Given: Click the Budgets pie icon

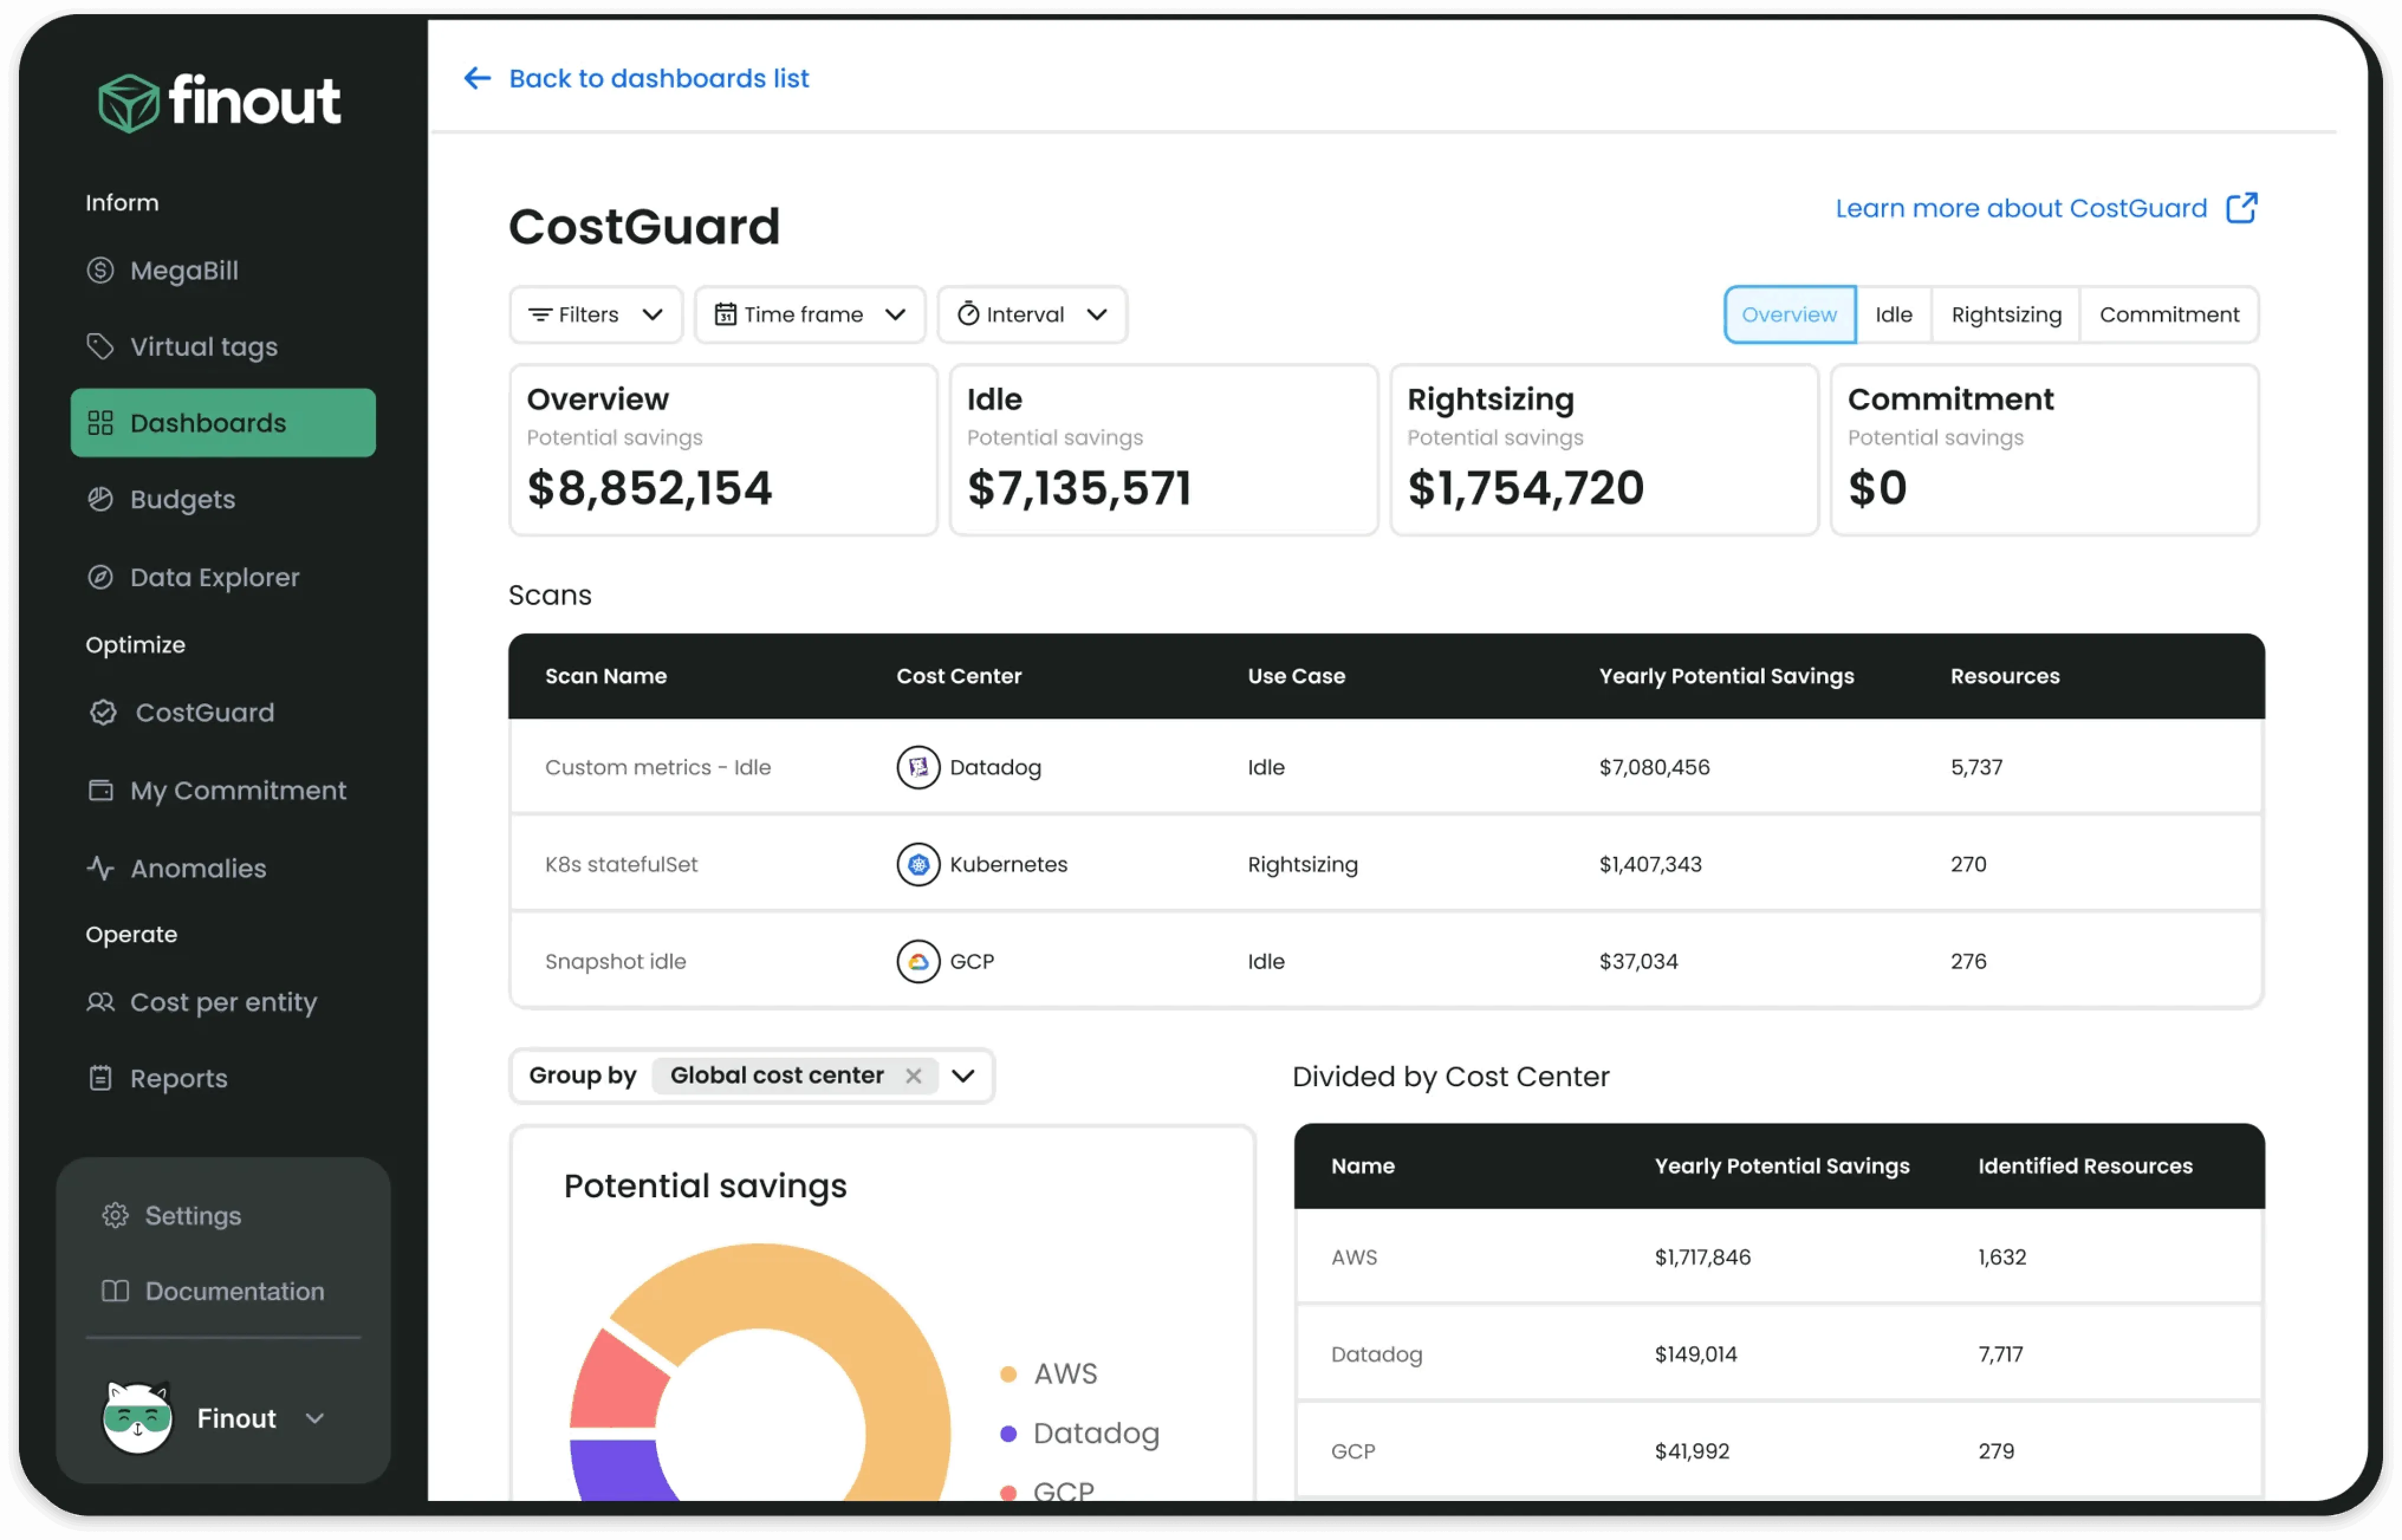Looking at the screenshot, I should point(100,499).
